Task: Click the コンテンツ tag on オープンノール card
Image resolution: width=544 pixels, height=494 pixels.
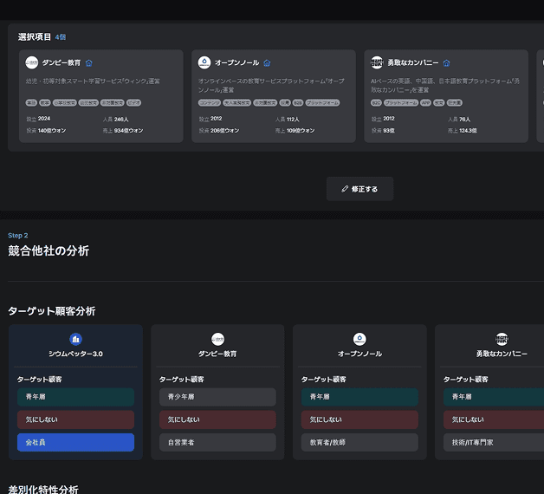Action: [210, 103]
